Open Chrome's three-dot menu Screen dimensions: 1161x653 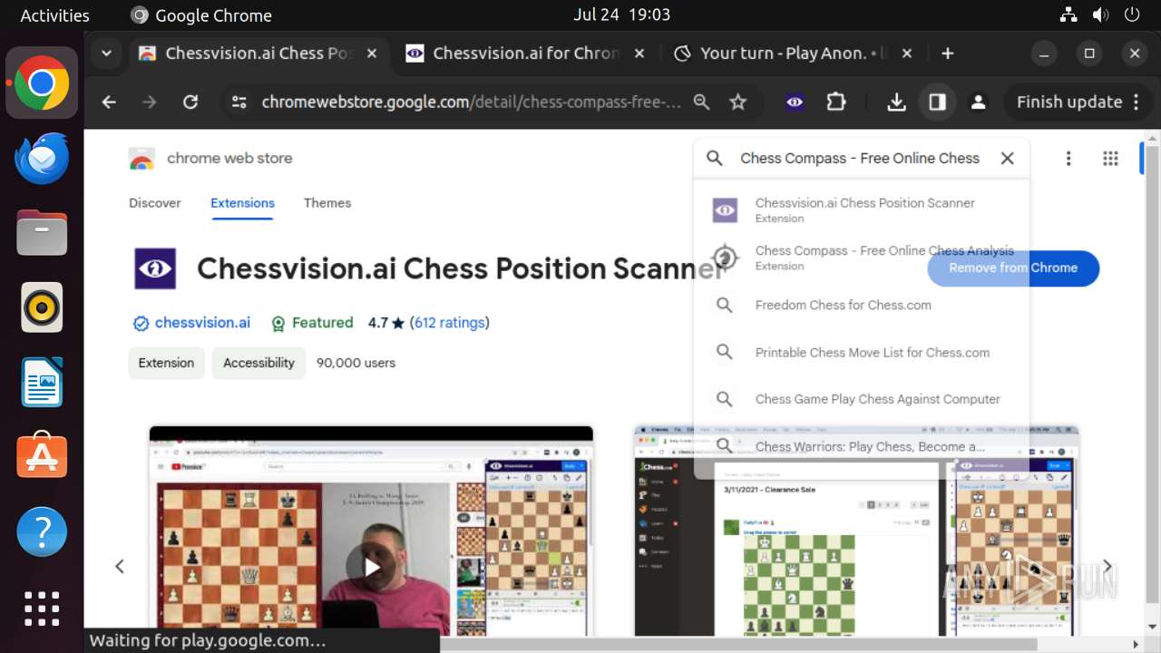[1137, 102]
